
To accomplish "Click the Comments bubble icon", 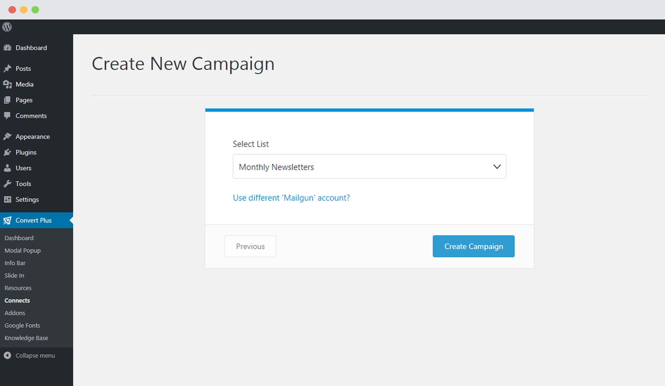I will [x=7, y=116].
